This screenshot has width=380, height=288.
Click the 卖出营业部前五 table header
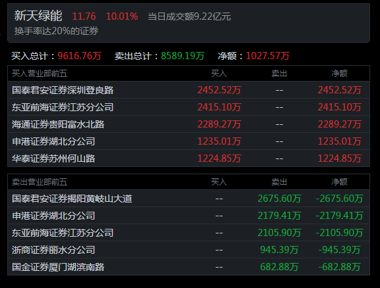[x=40, y=181]
